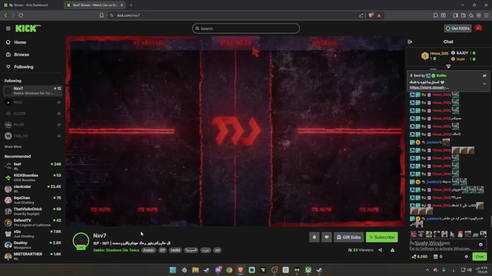492x276 pixels.
Task: Click the Kick logo
Action: pyautogui.click(x=28, y=28)
